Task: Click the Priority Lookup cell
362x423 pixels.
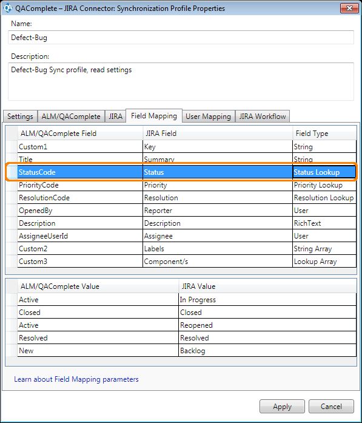Action: click(324, 185)
